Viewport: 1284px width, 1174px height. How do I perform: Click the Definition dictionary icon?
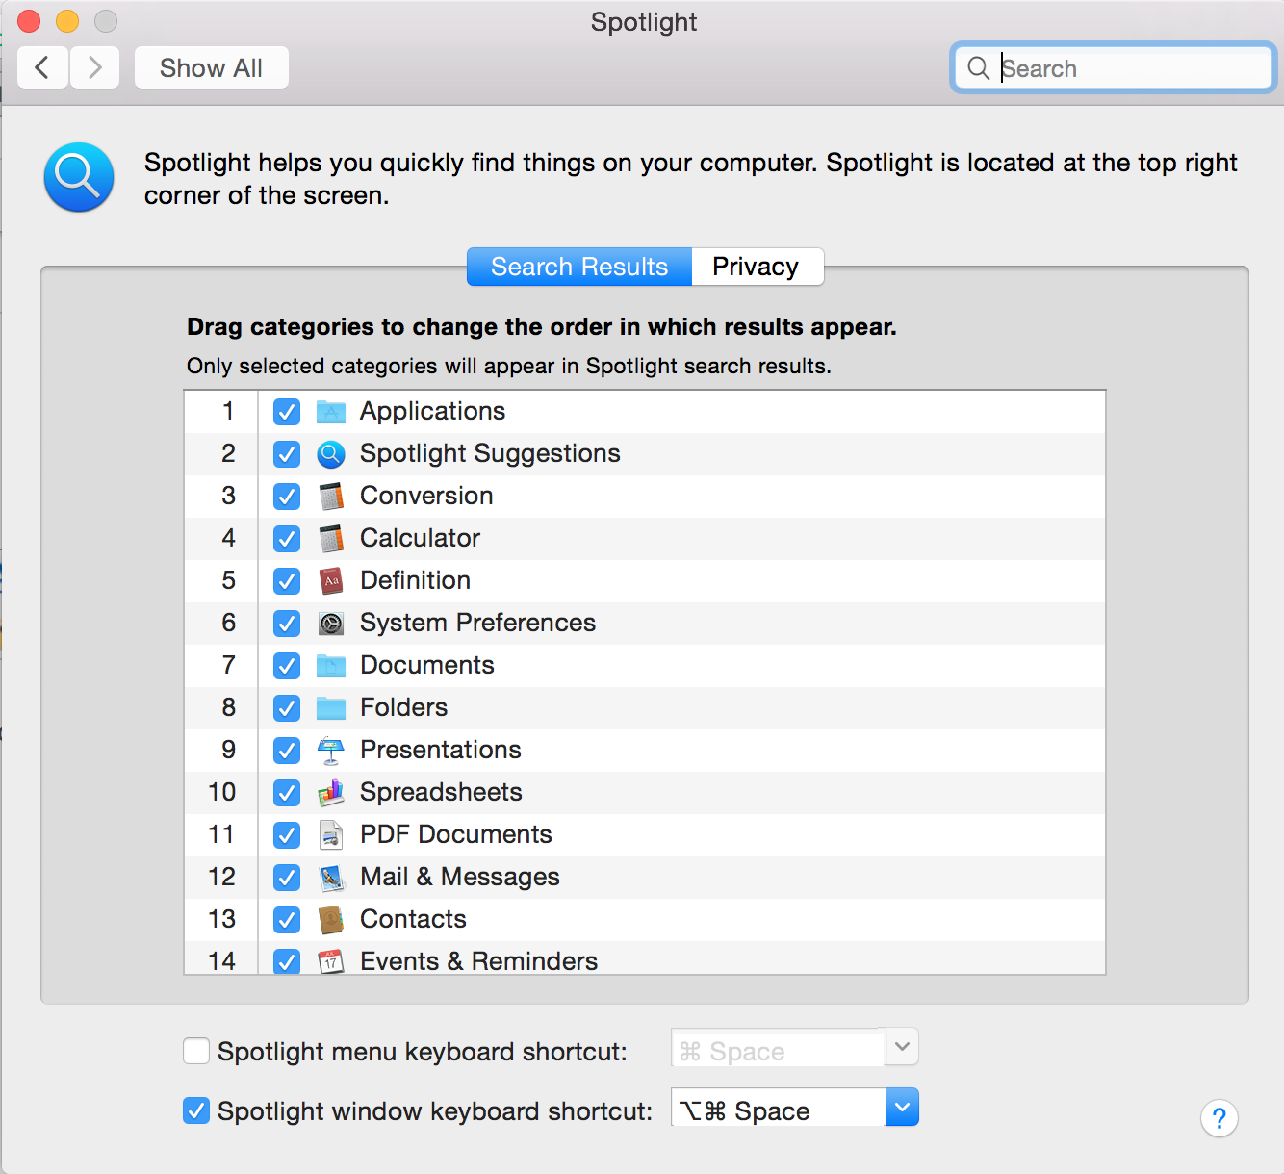(x=331, y=581)
